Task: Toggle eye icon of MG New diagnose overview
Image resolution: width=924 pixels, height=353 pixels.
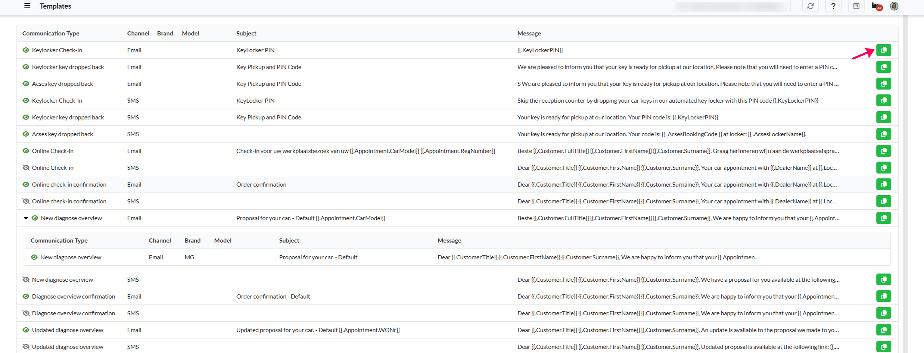Action: (34, 257)
